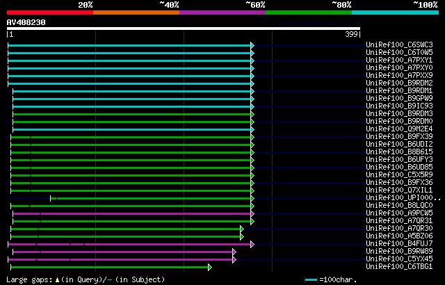Select the UniRef100_B6UDI2 label
Viewport: 445px width, 285px height.
coord(399,145)
